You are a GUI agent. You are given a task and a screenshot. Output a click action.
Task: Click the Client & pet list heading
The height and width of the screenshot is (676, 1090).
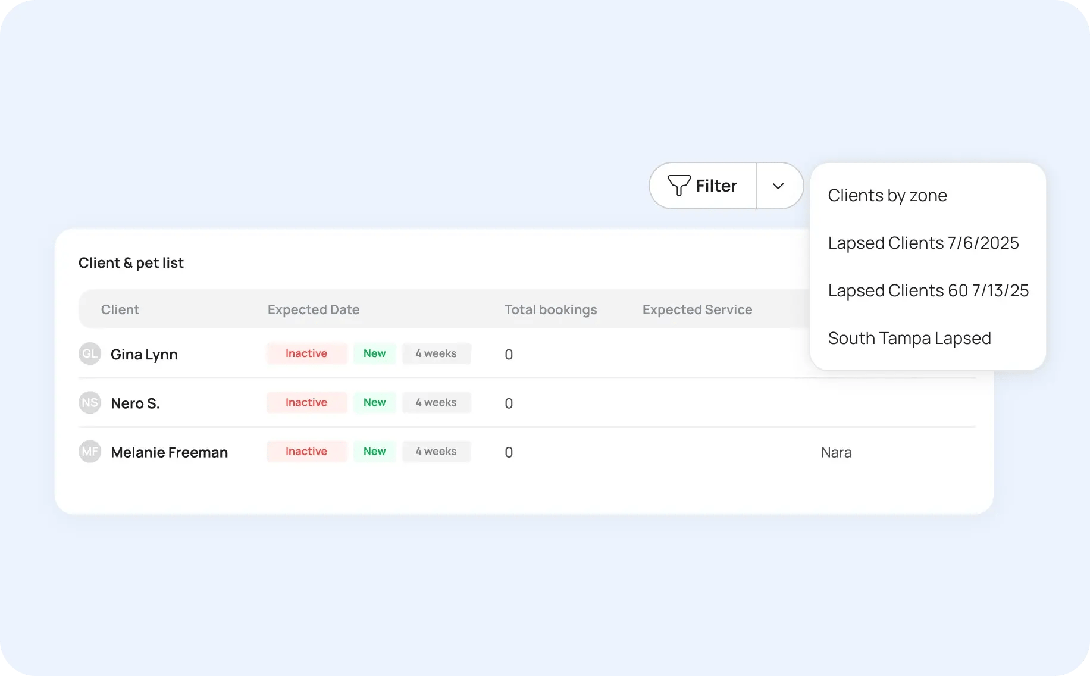[x=131, y=262]
